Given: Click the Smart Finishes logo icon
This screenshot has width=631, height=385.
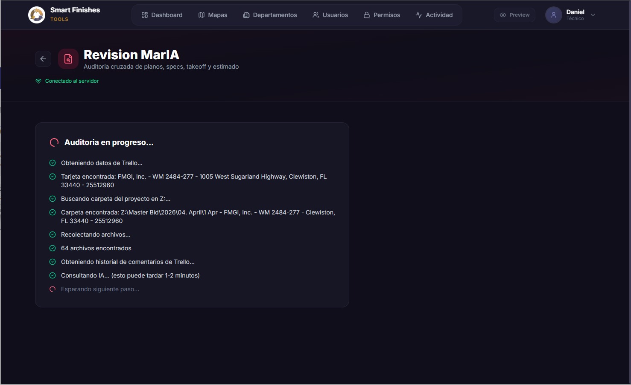Looking at the screenshot, I should [37, 15].
